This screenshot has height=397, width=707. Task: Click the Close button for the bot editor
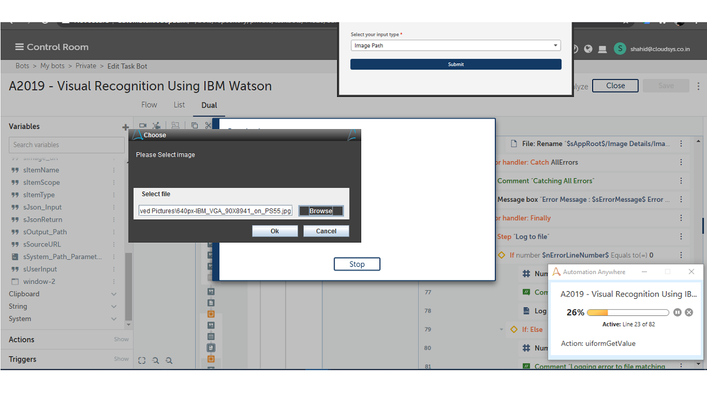(615, 86)
